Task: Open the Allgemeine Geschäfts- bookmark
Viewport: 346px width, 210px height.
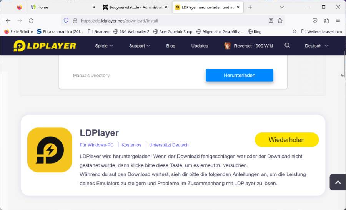Action: coord(220,31)
